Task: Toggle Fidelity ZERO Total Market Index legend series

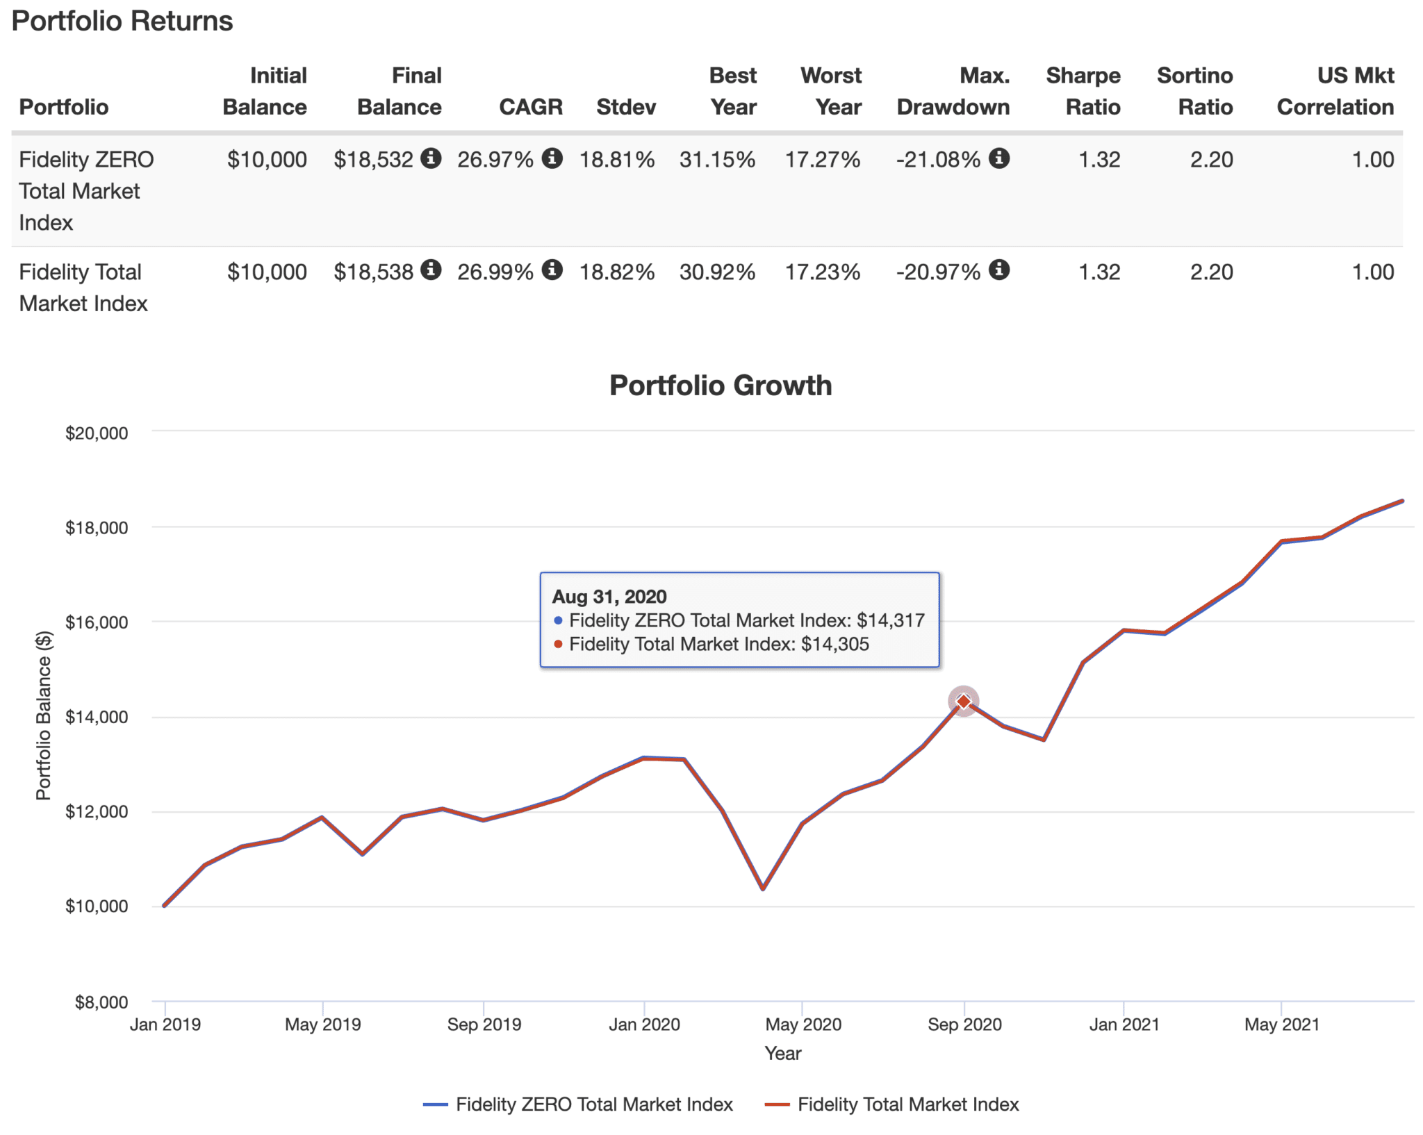Action: click(x=593, y=1104)
